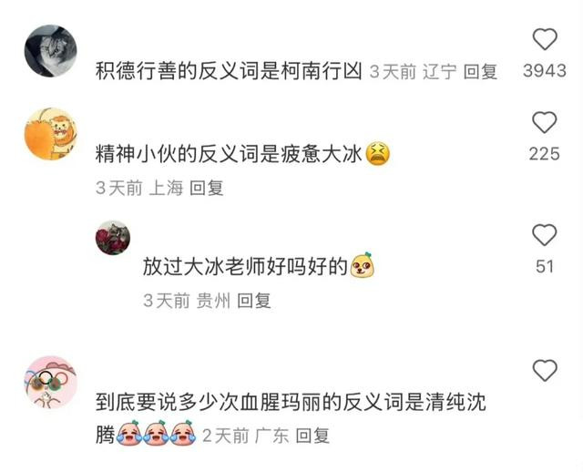Viewport: 583px width, 472px height.
Task: Open the pink cartoon avatar with sunglasses
Action: click(x=51, y=382)
